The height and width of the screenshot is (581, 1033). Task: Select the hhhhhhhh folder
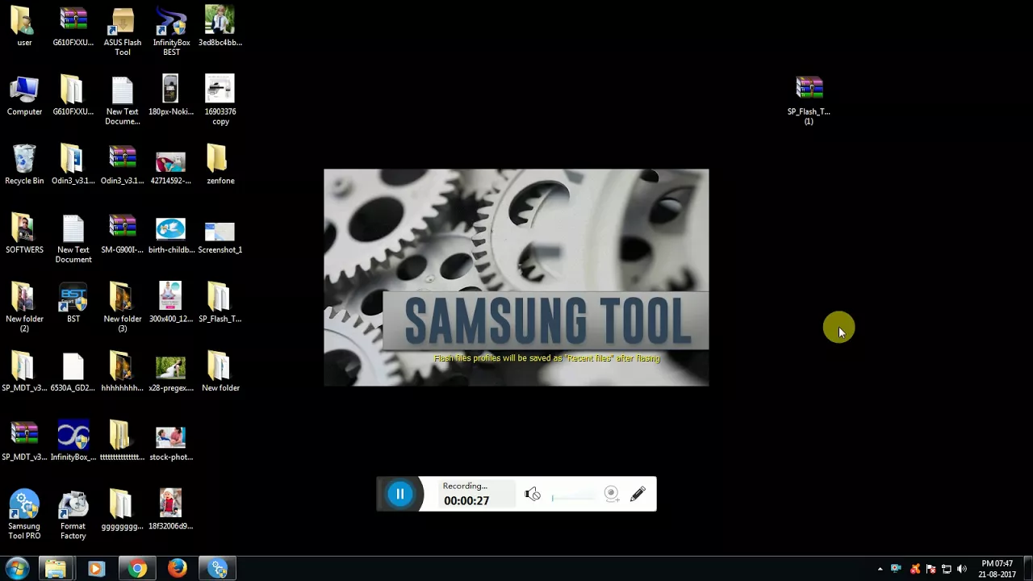point(123,372)
